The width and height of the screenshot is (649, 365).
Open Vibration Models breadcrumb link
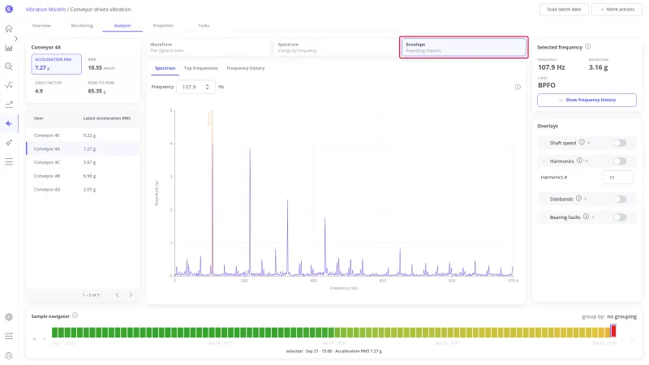tap(45, 9)
